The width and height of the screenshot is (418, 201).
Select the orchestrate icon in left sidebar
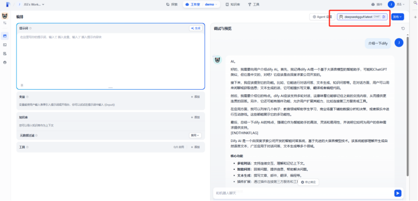[x=5, y=36]
